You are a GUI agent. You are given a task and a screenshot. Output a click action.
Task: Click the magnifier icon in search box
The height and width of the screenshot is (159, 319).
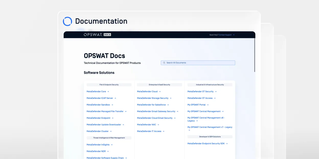tap(164, 63)
